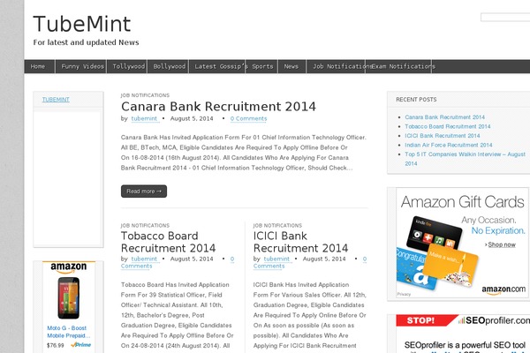This screenshot has width=530, height=353.
Task: Open ICICI Bank Recruitment 2014 headline
Action: tap(300, 242)
